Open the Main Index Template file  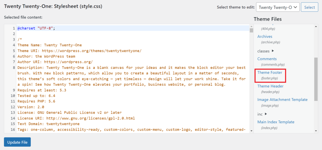[x=276, y=122]
